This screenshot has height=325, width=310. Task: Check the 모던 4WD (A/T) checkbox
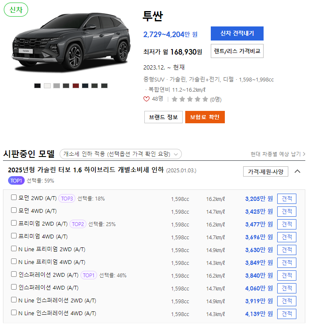[14, 210]
